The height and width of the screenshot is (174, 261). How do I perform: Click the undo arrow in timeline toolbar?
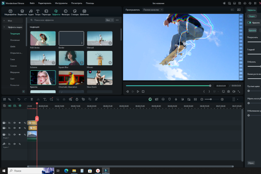click(19, 99)
